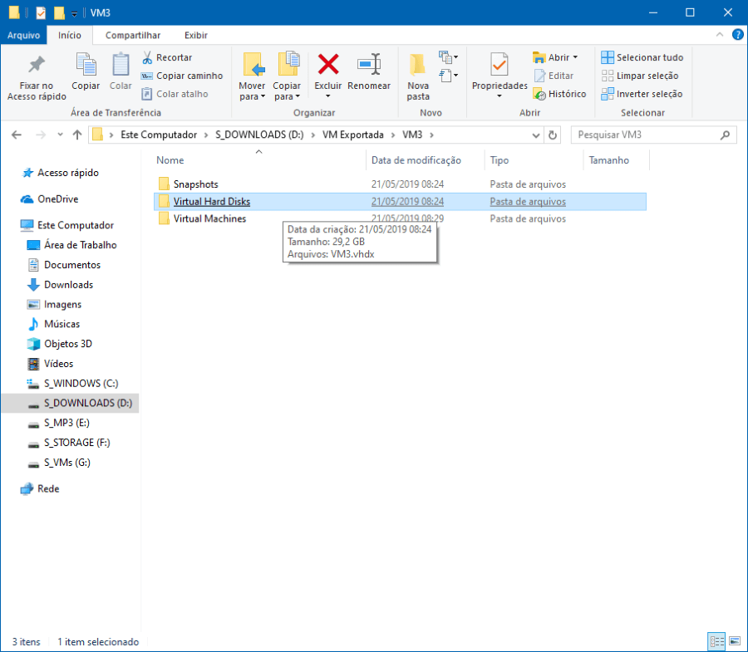Refresh the VM3 folder view
This screenshot has width=748, height=652.
tap(553, 135)
